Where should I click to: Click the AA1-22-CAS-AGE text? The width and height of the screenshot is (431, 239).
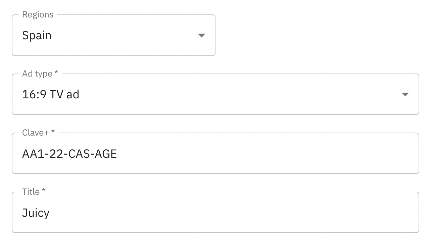[69, 154]
